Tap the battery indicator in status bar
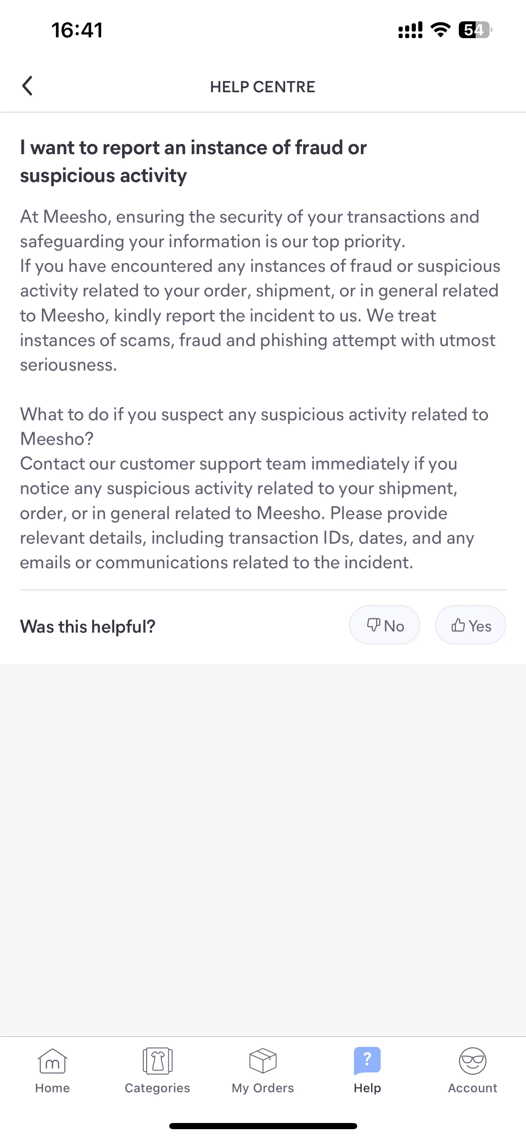The image size is (526, 1139). coord(475,30)
